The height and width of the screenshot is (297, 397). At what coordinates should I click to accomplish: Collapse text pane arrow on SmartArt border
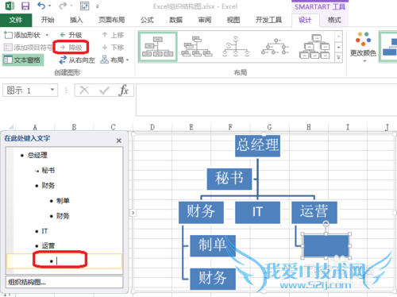coord(133,213)
